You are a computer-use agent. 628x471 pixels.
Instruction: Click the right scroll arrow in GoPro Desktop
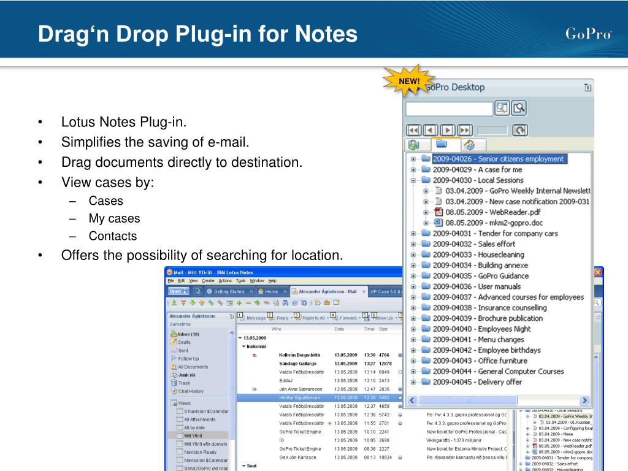pos(584,400)
